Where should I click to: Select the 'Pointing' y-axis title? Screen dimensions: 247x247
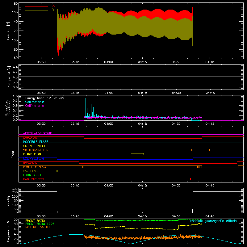coord(8,31)
